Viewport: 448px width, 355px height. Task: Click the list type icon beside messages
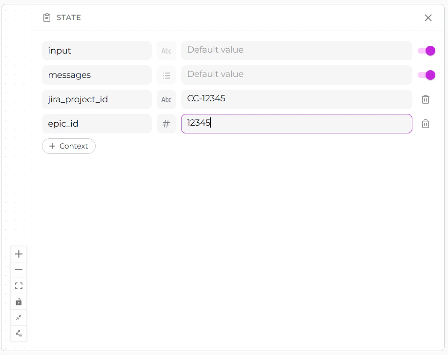[x=166, y=75]
